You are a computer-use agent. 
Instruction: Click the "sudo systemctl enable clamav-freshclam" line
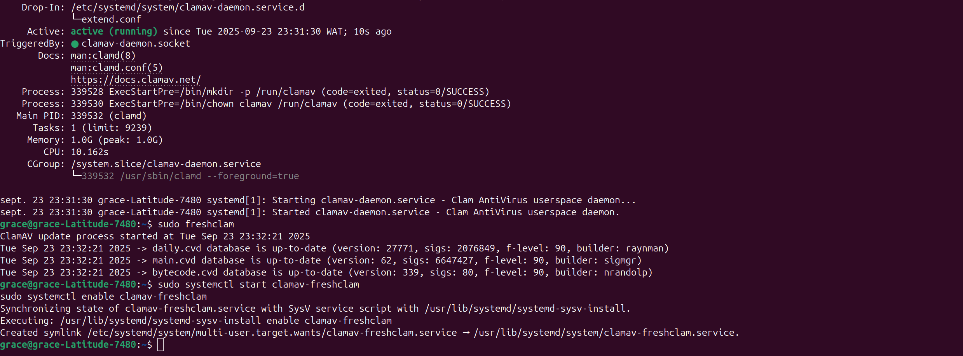(x=103, y=297)
